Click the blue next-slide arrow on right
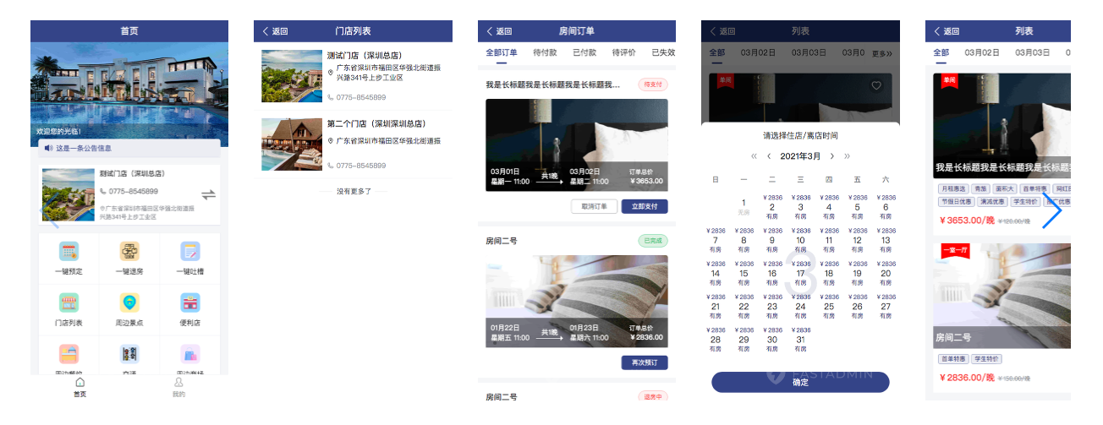The height and width of the screenshot is (425, 1103). 1051,211
